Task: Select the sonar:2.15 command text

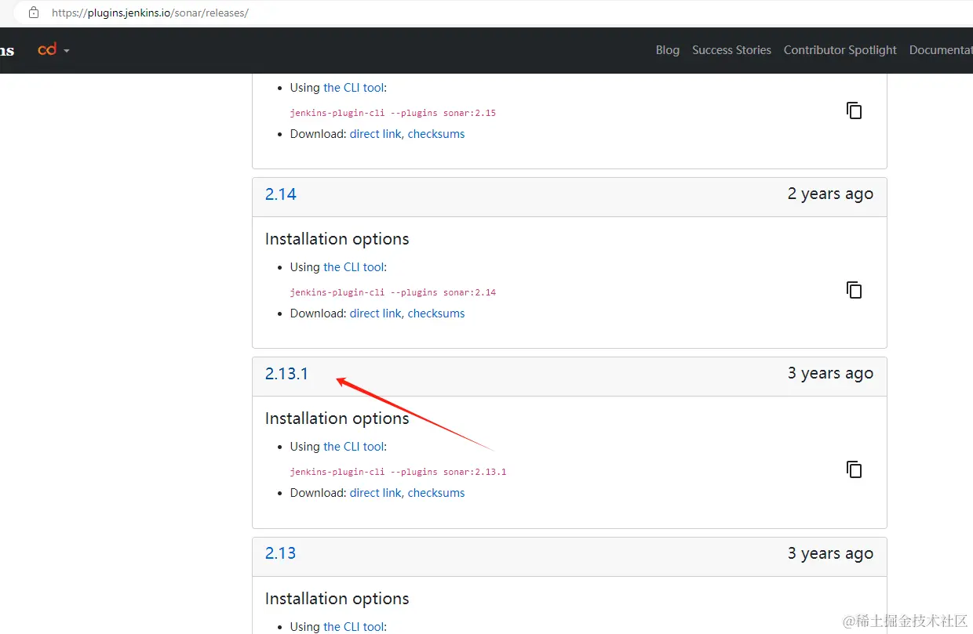Action: click(x=393, y=113)
